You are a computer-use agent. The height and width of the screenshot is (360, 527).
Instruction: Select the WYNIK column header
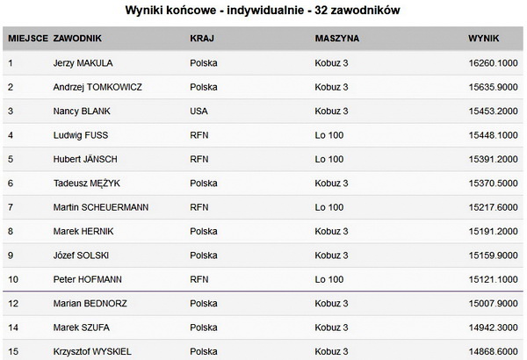coord(483,40)
